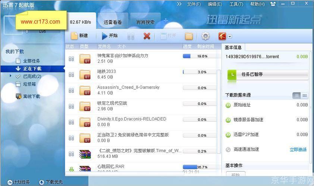Switch data source panel to list view
Screen dimensions: 314x186
297,96
